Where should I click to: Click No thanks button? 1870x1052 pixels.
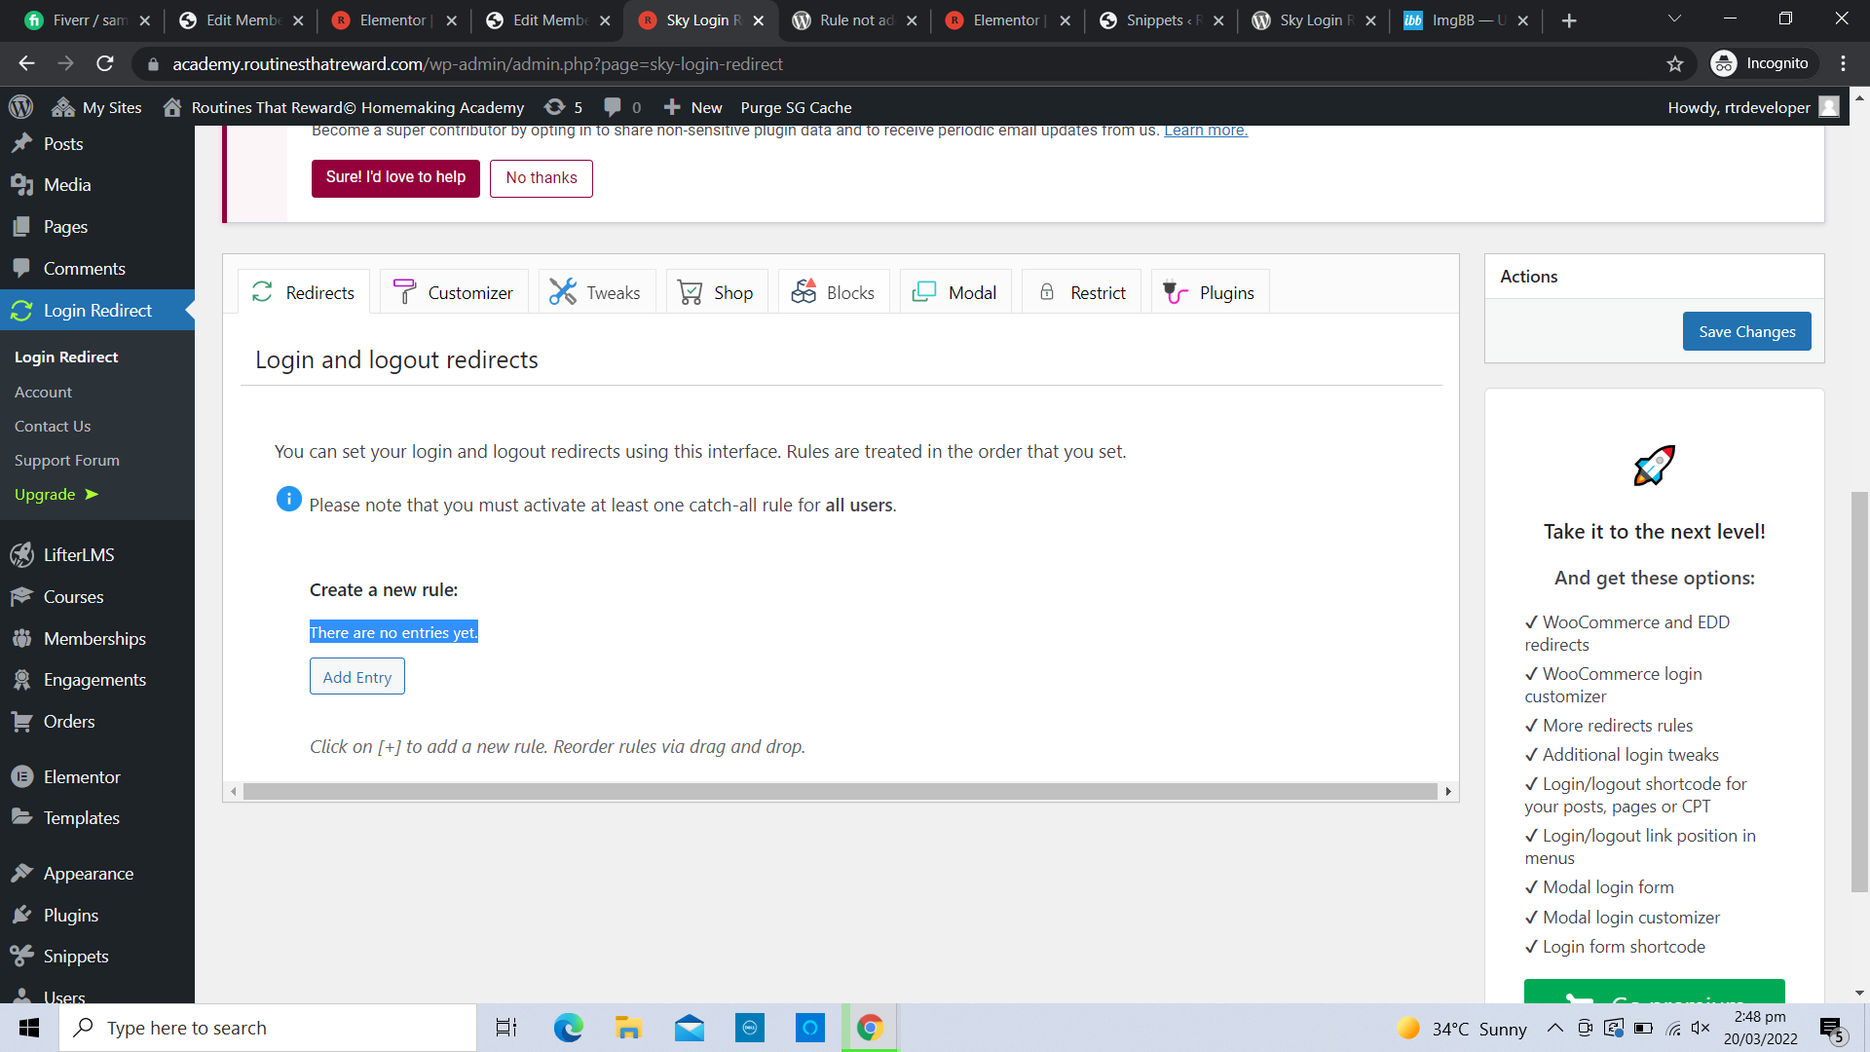541,178
